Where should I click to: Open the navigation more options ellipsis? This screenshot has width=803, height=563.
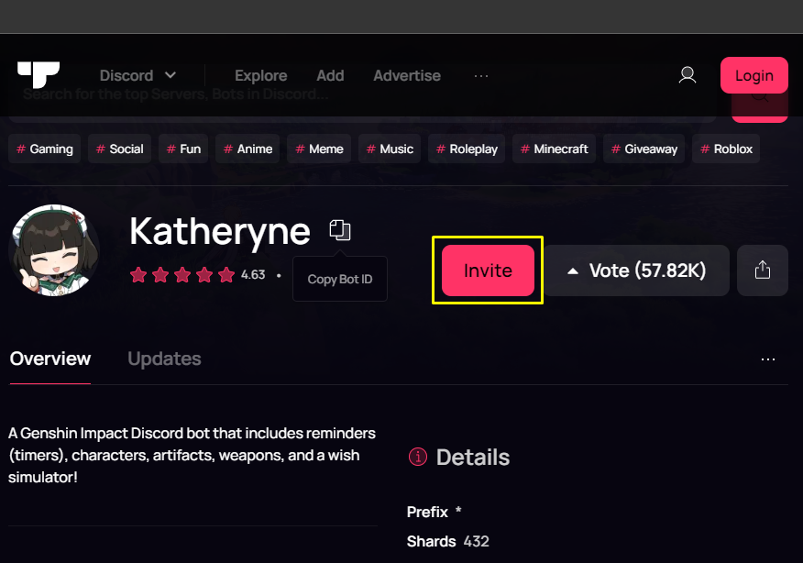[x=481, y=76]
